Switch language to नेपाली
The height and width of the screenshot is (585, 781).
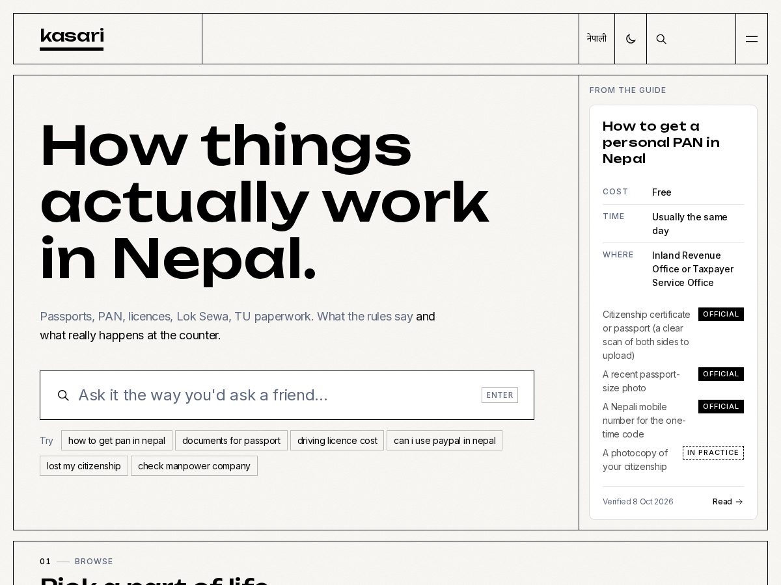pos(597,38)
